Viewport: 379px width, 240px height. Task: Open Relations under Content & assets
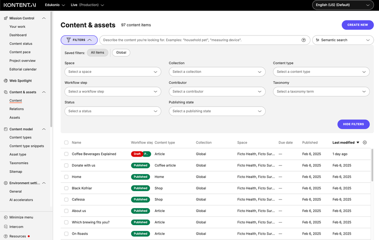(17, 109)
